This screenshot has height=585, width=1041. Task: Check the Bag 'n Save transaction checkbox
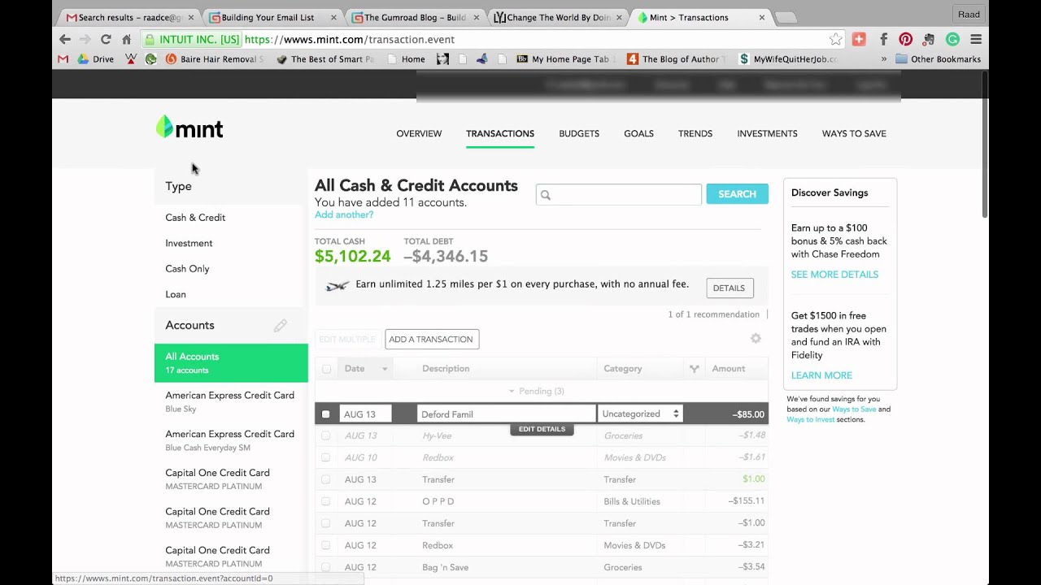325,567
